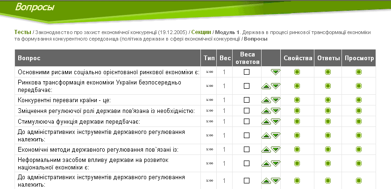Check answer weights box for 'Конкурентні переваги'
391x189 pixels.
pyautogui.click(x=247, y=100)
